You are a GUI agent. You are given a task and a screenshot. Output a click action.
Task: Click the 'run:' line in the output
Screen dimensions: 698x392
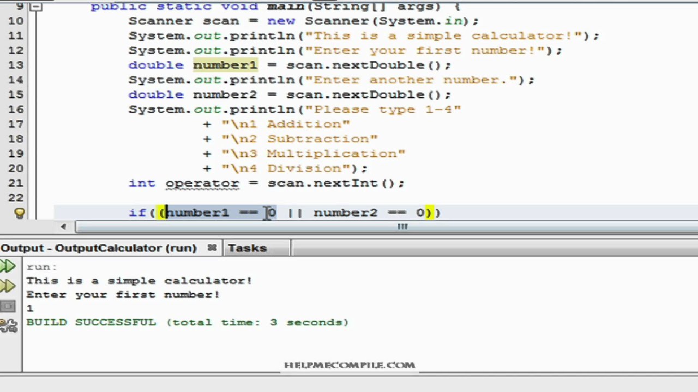[41, 267]
